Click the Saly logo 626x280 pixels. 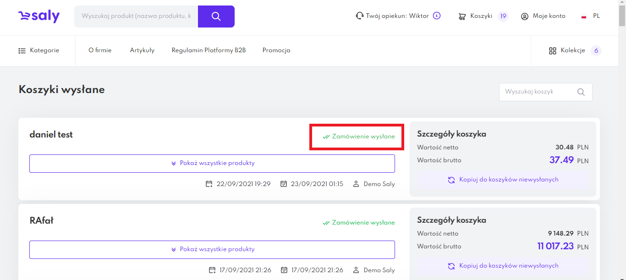[39, 16]
